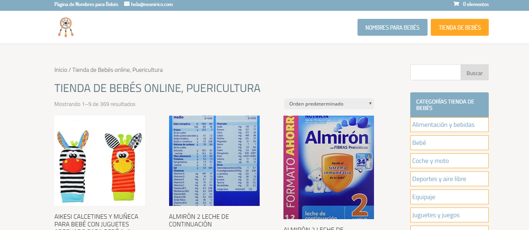View the 0 elementos cart link

pos(475,4)
